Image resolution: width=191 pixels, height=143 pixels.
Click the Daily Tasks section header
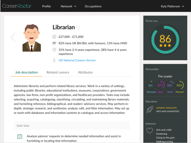coord(72,126)
